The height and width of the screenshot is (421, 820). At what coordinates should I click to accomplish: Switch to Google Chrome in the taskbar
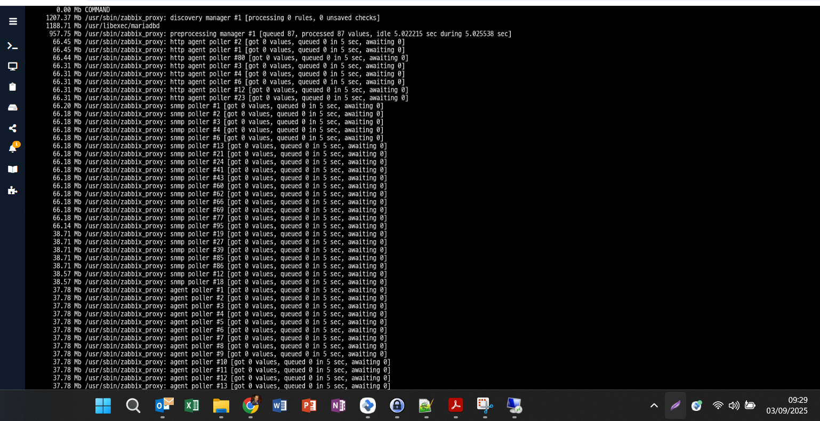point(251,406)
